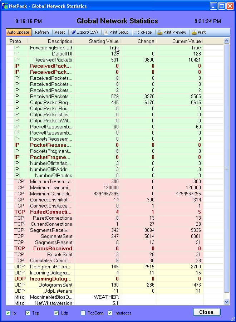Image resolution: width=236 pixels, height=322 pixels.
Task: Sort by the Description column header
Action: pos(51,41)
